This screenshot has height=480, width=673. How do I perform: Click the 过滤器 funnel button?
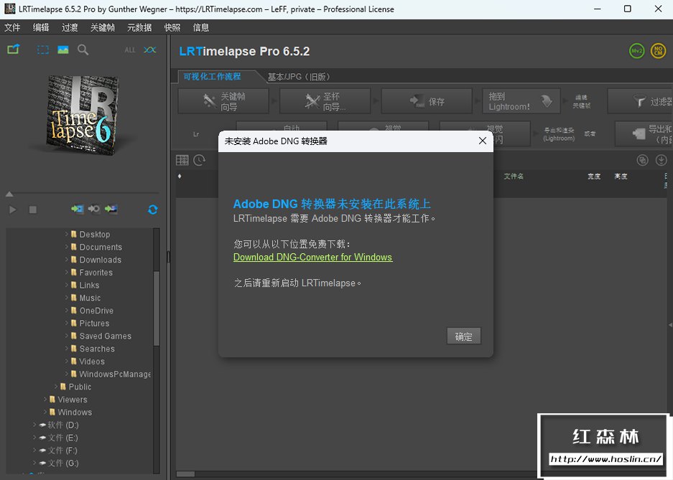click(x=641, y=102)
